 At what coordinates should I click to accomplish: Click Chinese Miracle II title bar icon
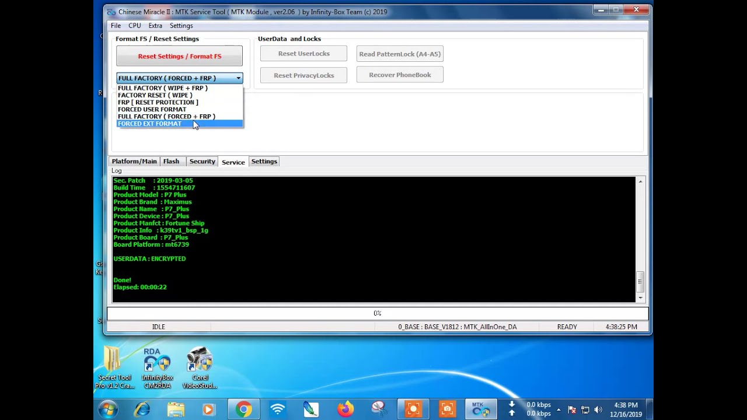click(111, 12)
